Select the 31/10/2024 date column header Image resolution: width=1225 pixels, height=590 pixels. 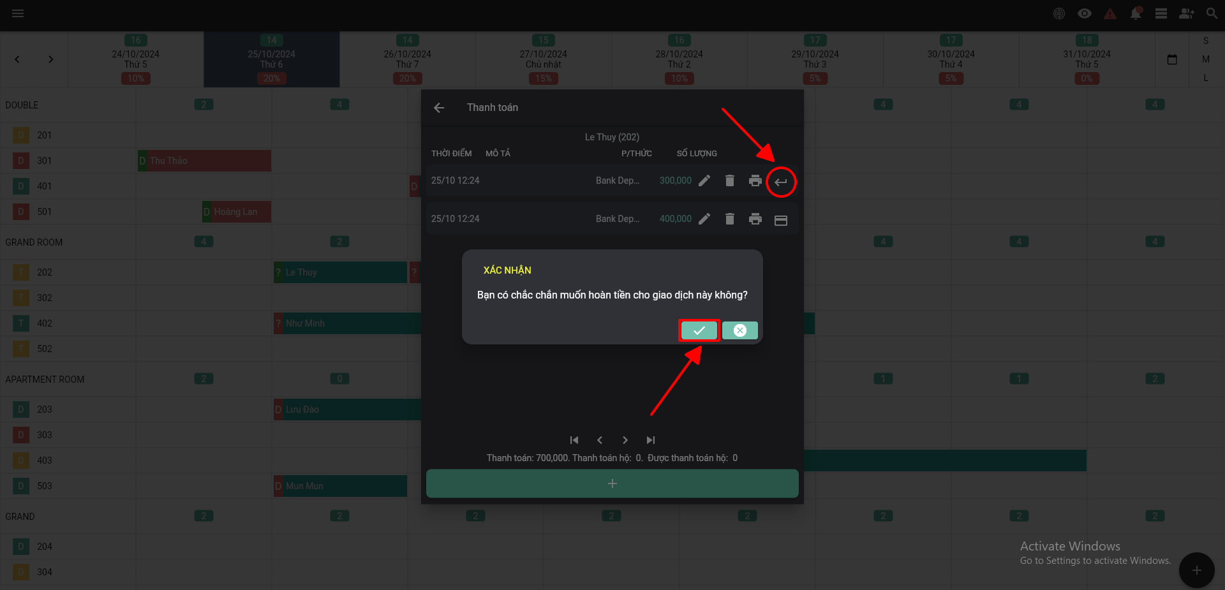point(1087,59)
